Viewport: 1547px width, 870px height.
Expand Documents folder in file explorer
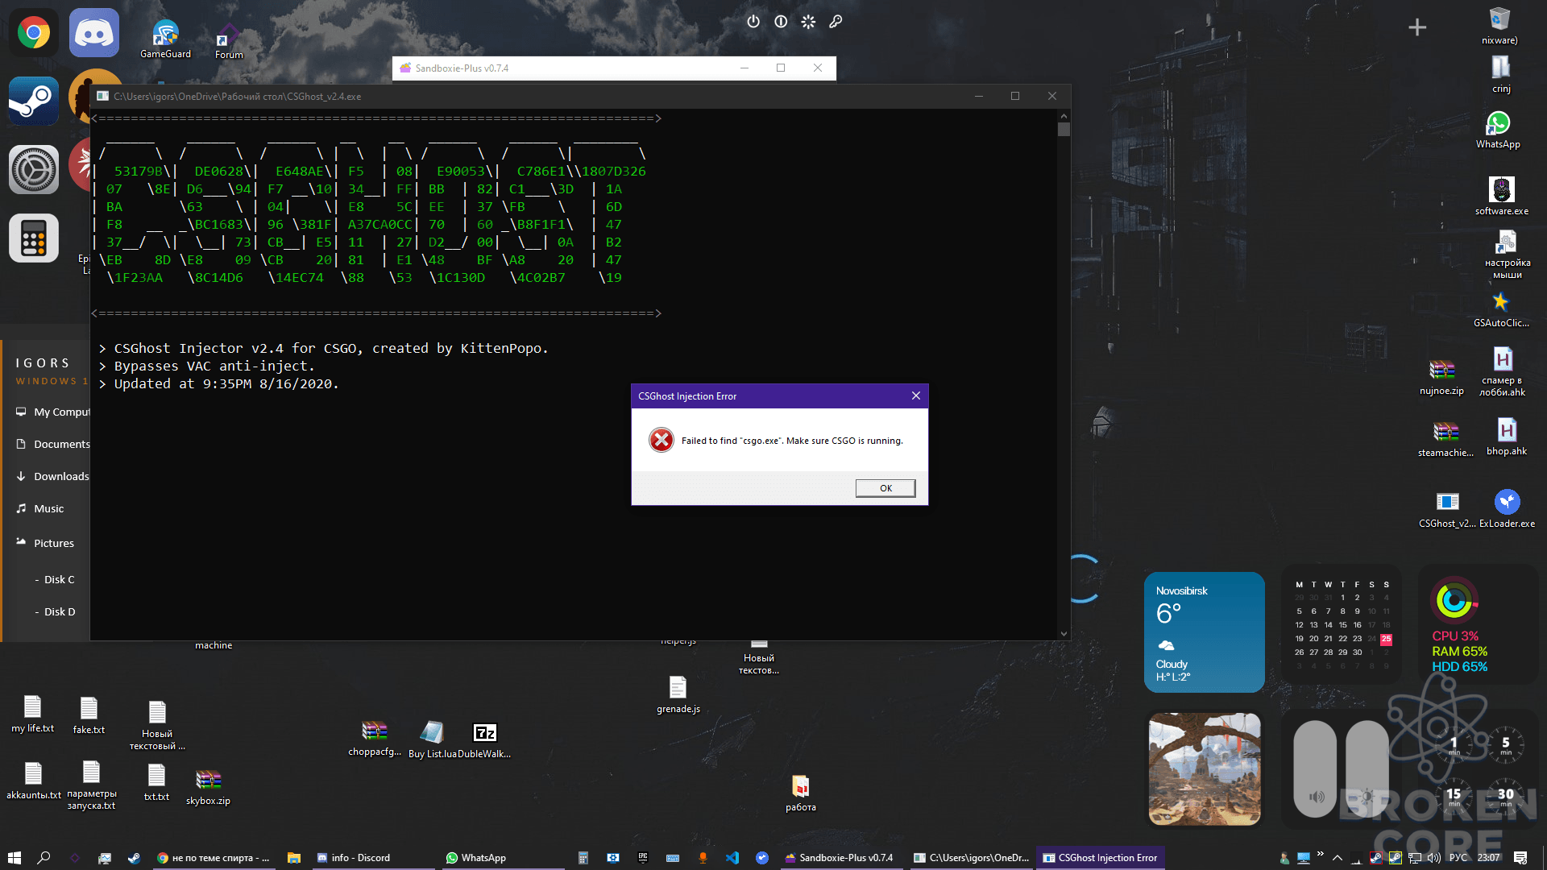coord(59,443)
